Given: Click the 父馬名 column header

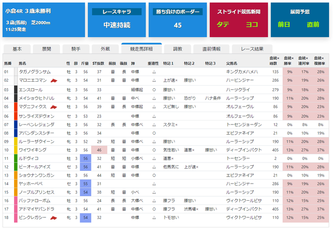Looking at the screenshot, I should (x=232, y=64).
